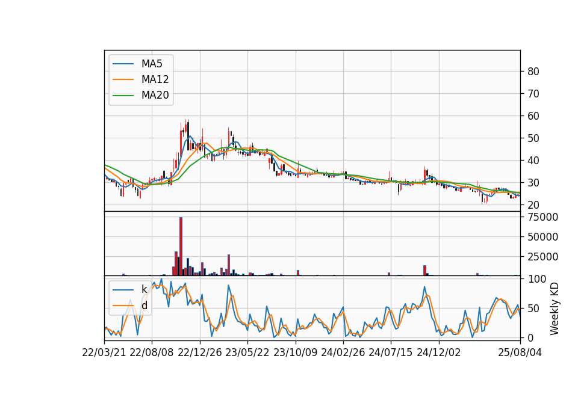This screenshot has height=415, width=578.
Task: Click the 23/10/09 date tick label
Action: (x=295, y=352)
